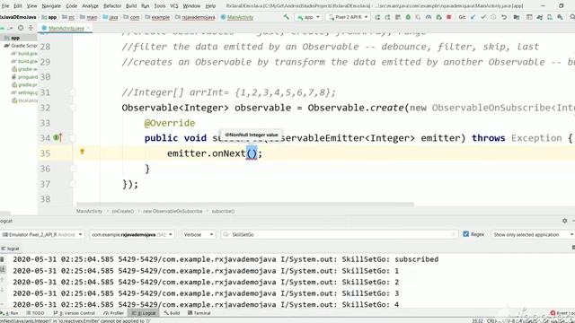The width and height of the screenshot is (575, 323).
Task: Click the scroll to end logcat icon
Action: pos(3,269)
